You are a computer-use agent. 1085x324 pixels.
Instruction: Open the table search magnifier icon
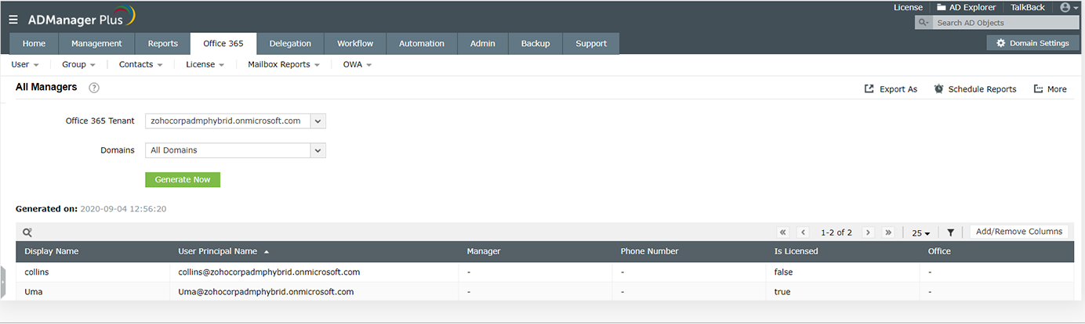[x=27, y=232]
